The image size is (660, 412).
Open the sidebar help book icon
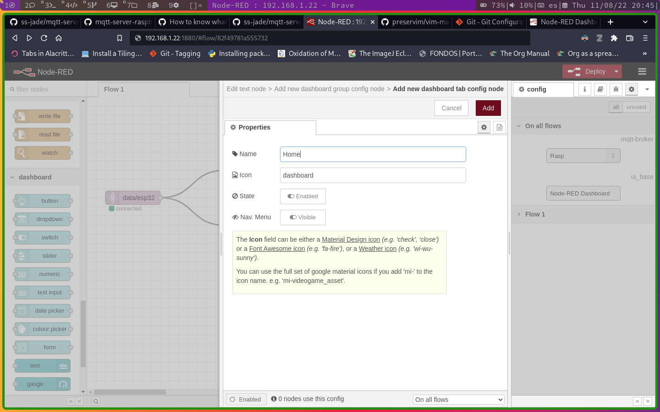coord(600,89)
